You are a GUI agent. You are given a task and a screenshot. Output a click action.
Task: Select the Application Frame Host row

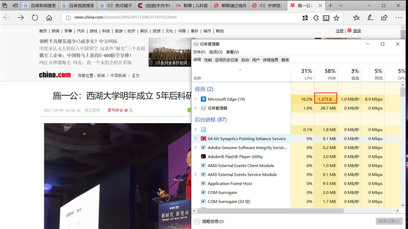pos(296,184)
